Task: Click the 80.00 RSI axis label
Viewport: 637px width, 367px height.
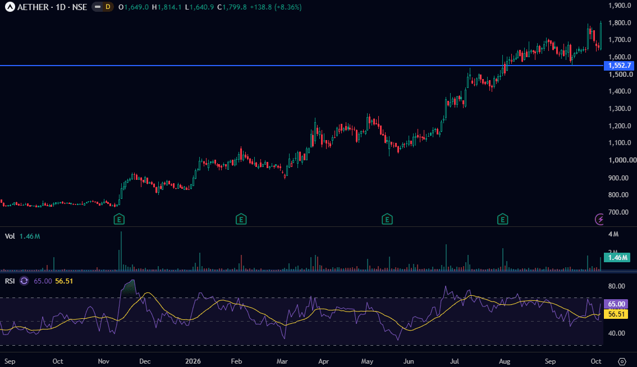Action: tap(616, 286)
